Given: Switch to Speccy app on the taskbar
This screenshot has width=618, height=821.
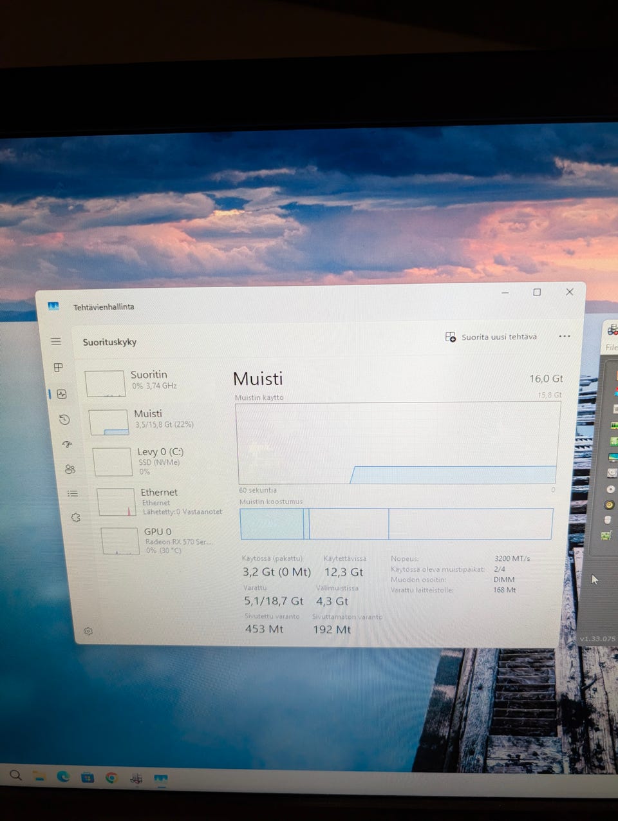Looking at the screenshot, I should (136, 779).
